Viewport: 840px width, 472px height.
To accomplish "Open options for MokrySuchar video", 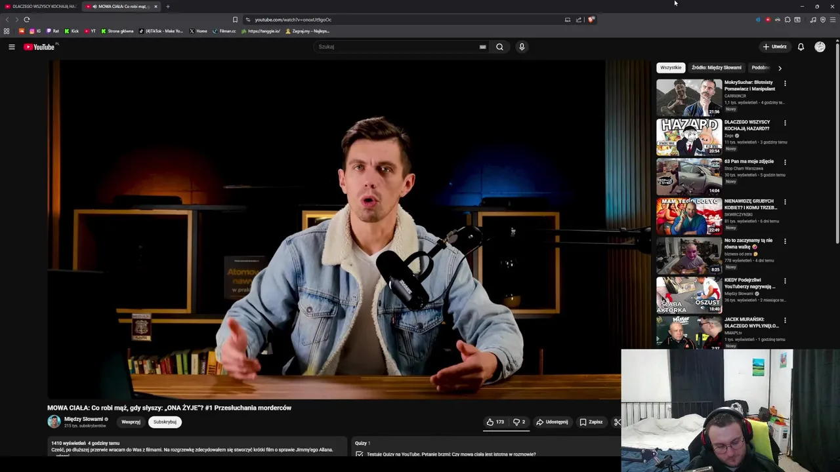I will click(x=785, y=83).
